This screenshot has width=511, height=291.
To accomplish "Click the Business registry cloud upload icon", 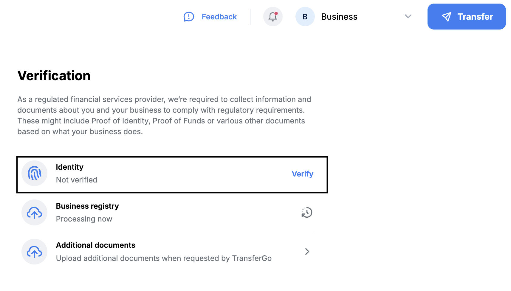I will (35, 213).
